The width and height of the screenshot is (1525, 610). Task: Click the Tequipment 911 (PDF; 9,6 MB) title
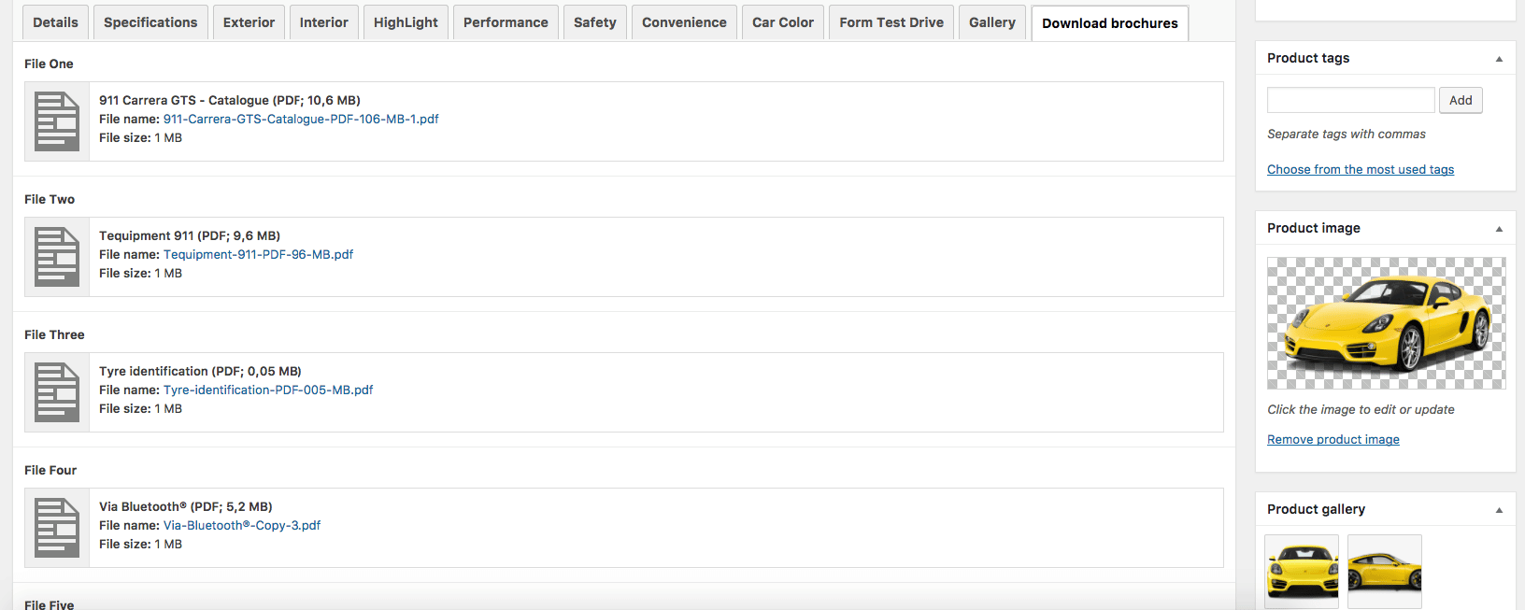190,236
